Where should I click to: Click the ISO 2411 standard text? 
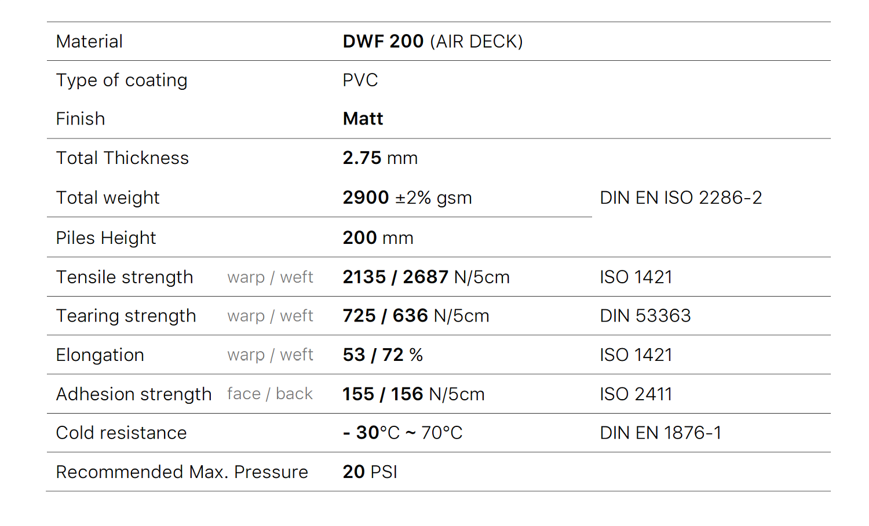pyautogui.click(x=636, y=394)
